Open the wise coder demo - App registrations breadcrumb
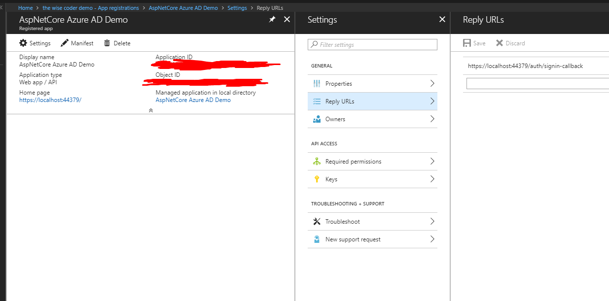 pyautogui.click(x=91, y=8)
